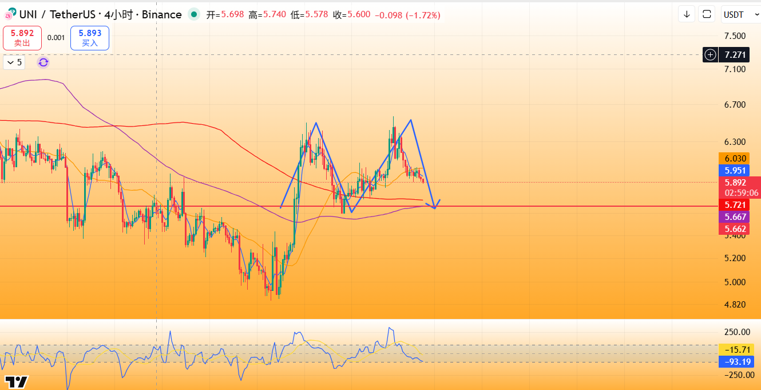
Task: Click the purple refresh circular arrows icon
Action: 43,62
